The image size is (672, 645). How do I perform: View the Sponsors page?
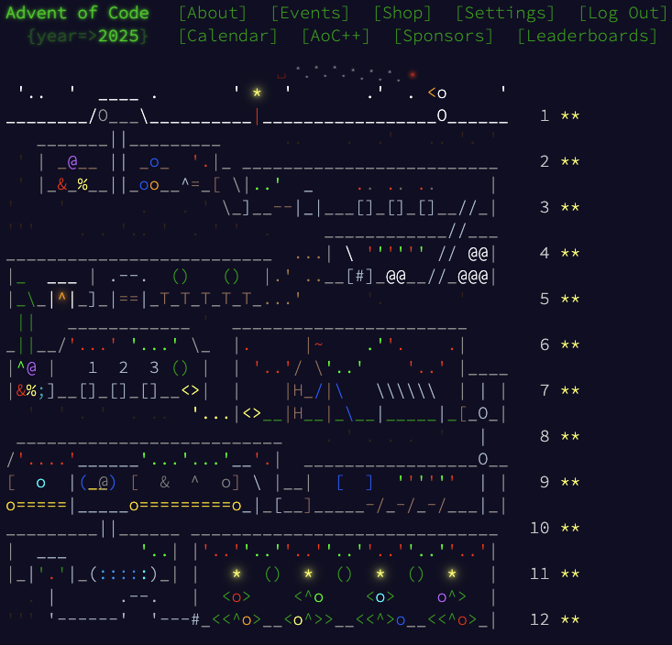[x=444, y=36]
